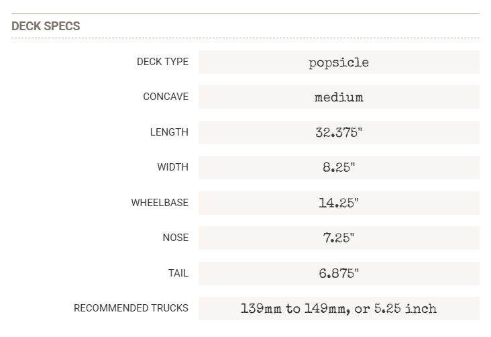Image resolution: width=491 pixels, height=337 pixels.
Task: Click the WHEELBASE label
Action: coord(160,203)
